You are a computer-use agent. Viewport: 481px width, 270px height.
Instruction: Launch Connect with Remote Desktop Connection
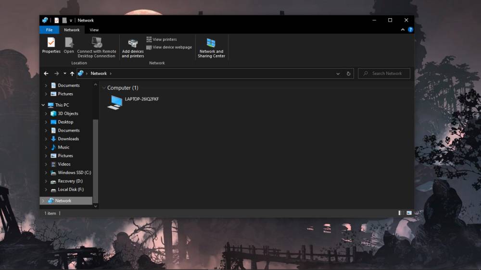[97, 47]
